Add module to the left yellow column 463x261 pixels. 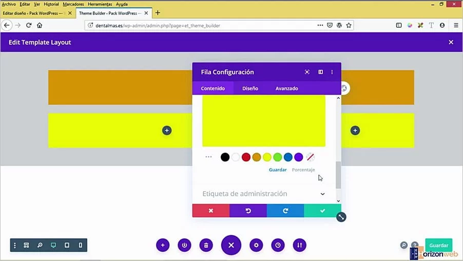click(167, 130)
